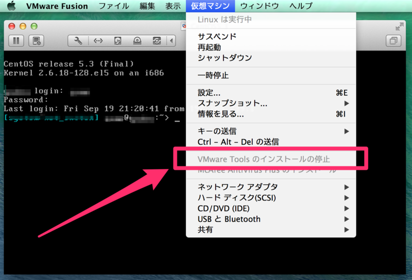The width and height of the screenshot is (412, 280).
Task: Open the スナップショット... submenu
Action: 271,104
